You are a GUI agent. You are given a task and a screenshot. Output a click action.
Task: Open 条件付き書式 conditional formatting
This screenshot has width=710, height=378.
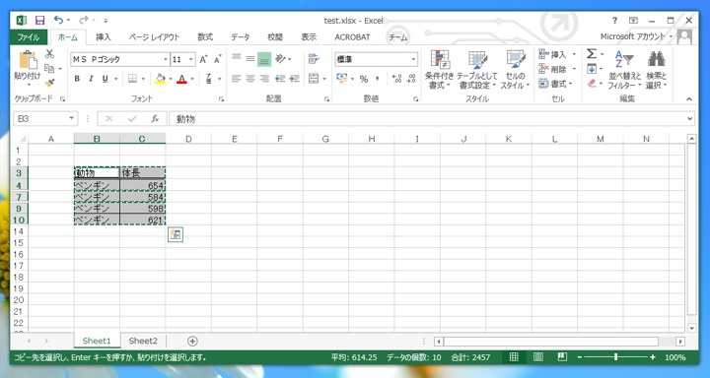[439, 69]
